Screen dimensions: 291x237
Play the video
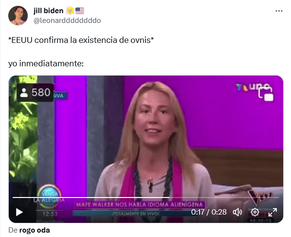pos(19,212)
